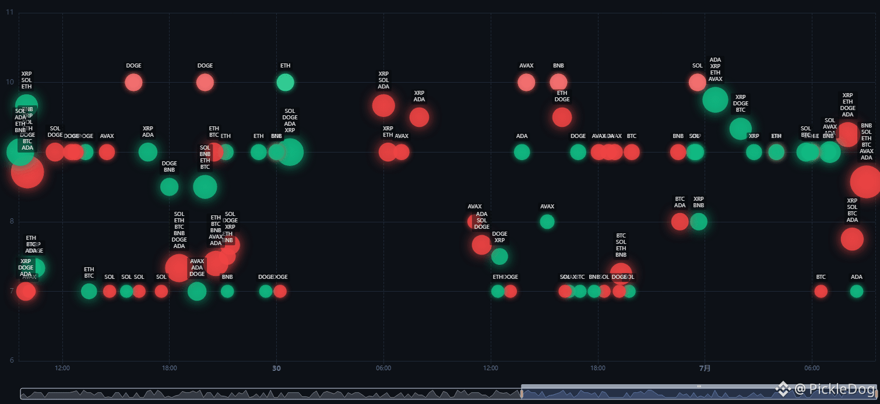Grab the top move bar of the zoom window
Image resolution: width=880 pixels, height=404 pixels.
tap(698, 386)
